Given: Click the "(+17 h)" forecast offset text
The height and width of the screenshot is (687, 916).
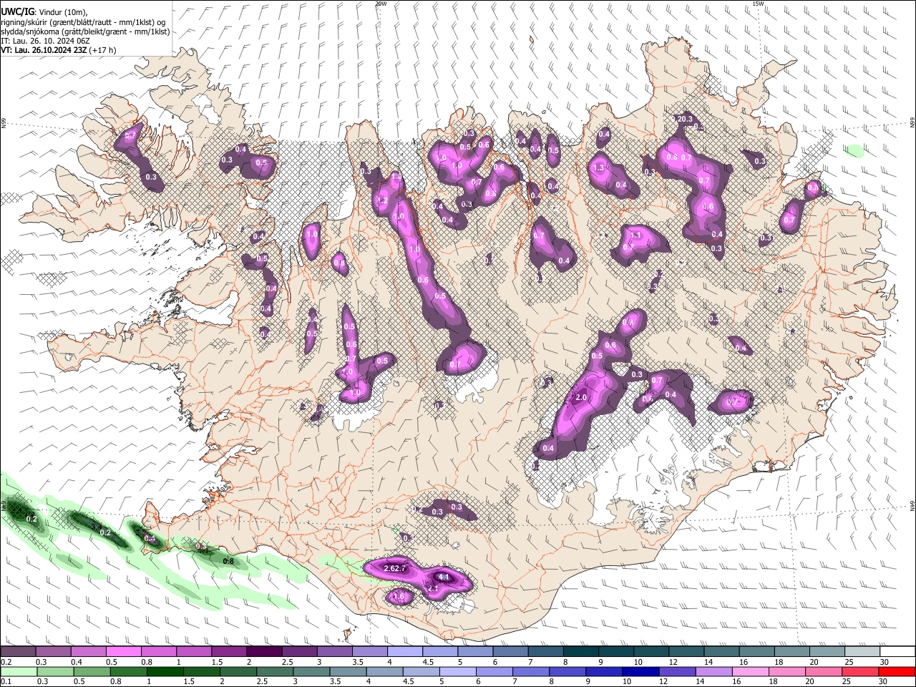Looking at the screenshot, I should click(103, 50).
